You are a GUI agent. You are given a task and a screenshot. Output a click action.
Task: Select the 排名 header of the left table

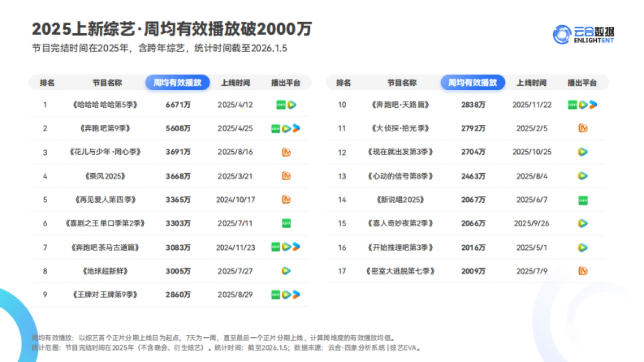coord(48,83)
